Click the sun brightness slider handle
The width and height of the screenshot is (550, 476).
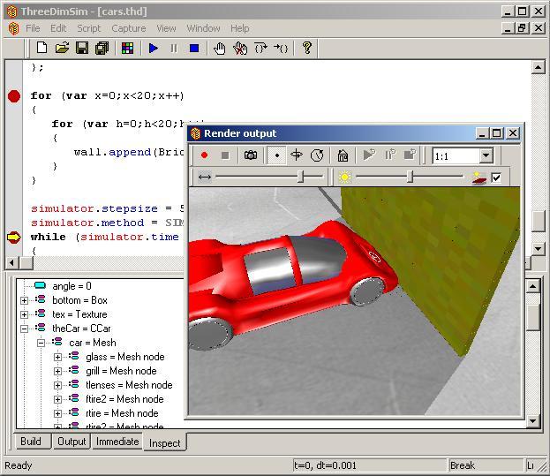click(410, 177)
